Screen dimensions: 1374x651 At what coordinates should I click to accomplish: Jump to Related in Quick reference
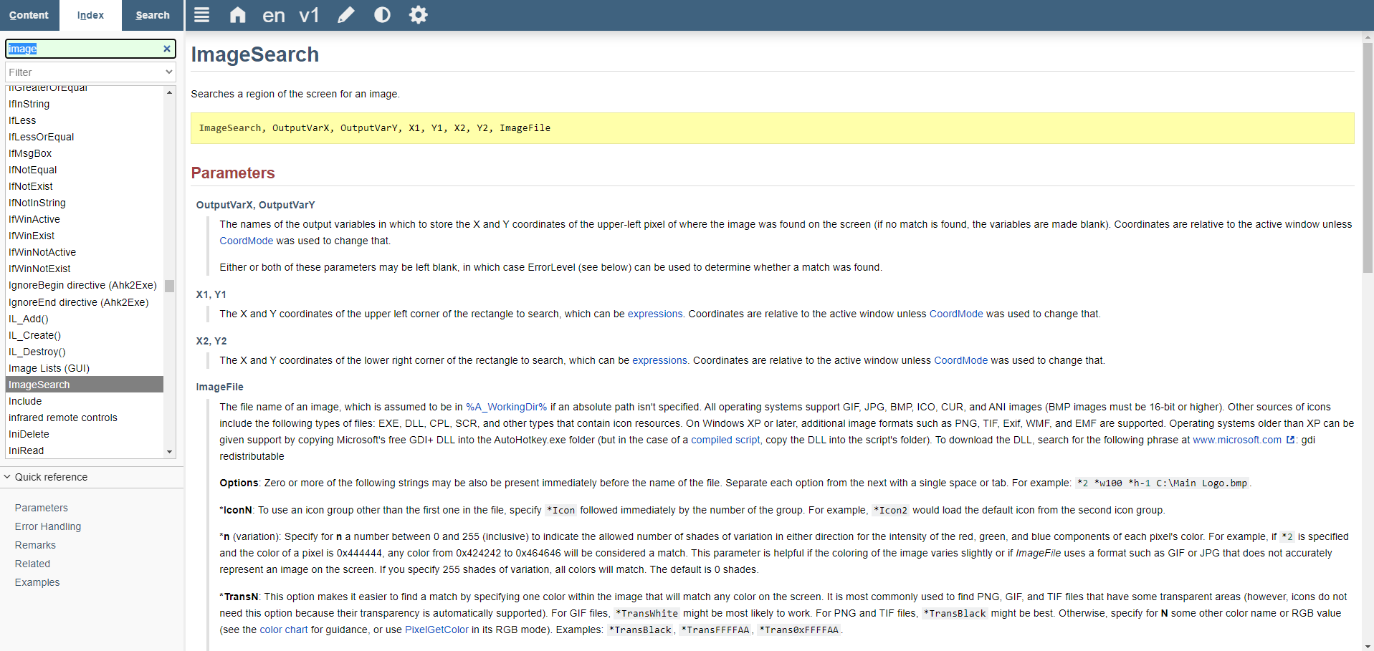(32, 564)
